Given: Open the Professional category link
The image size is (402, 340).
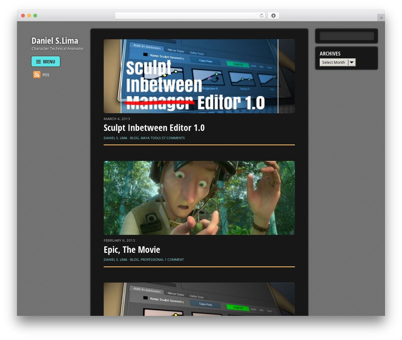Looking at the screenshot, I should tap(152, 260).
